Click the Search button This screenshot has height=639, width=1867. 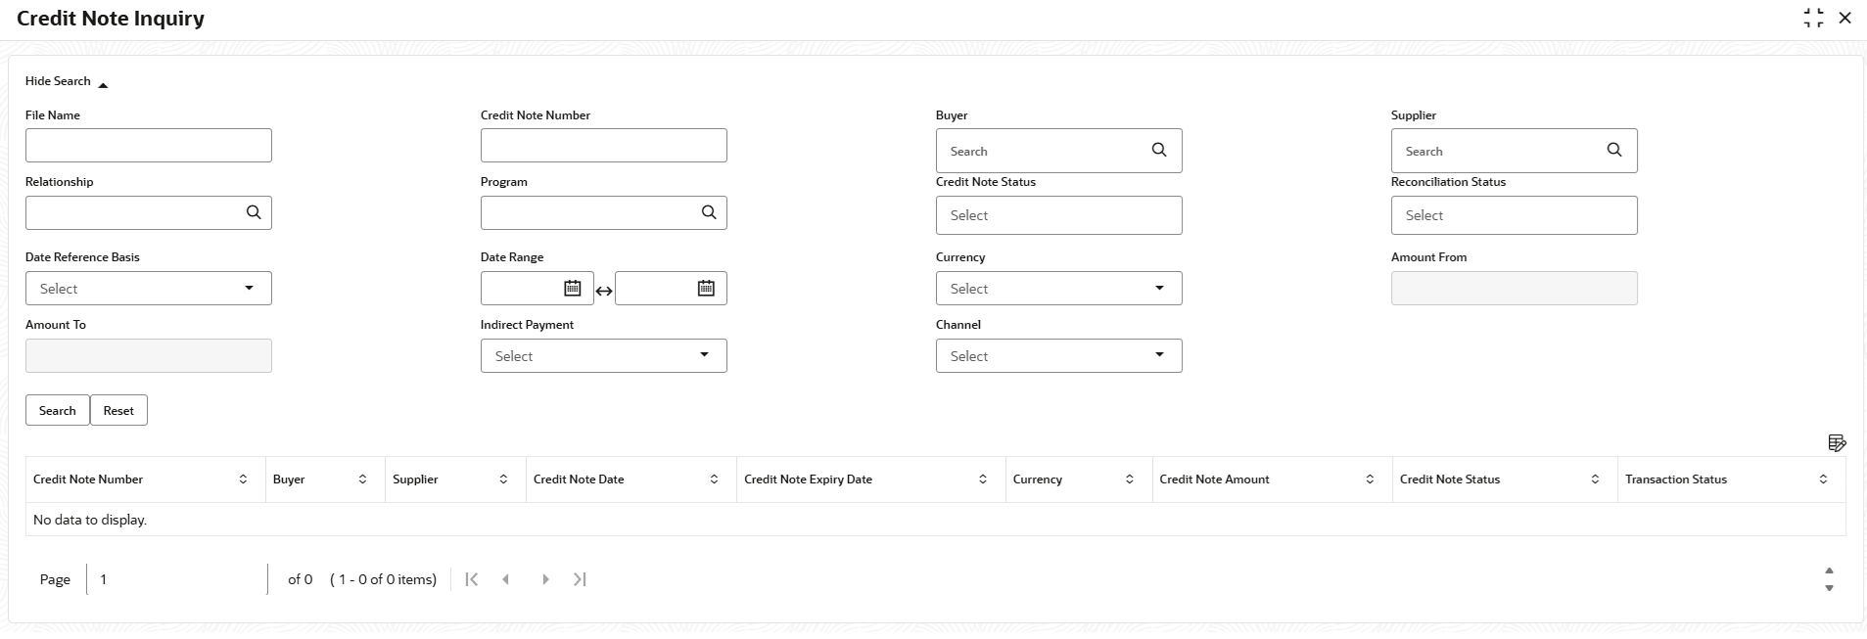click(x=58, y=410)
